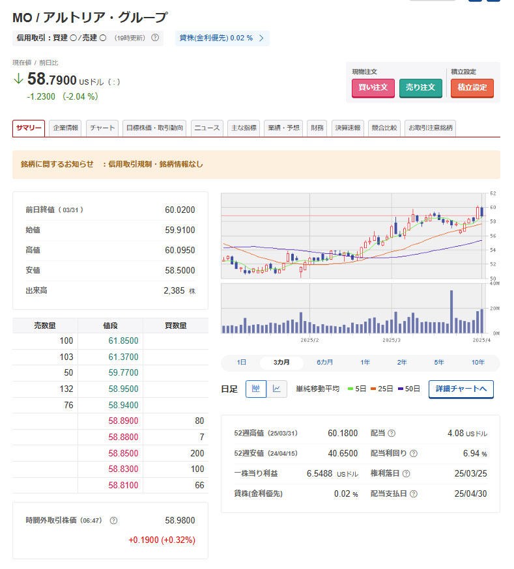Select the 1日 chart period

pyautogui.click(x=242, y=363)
